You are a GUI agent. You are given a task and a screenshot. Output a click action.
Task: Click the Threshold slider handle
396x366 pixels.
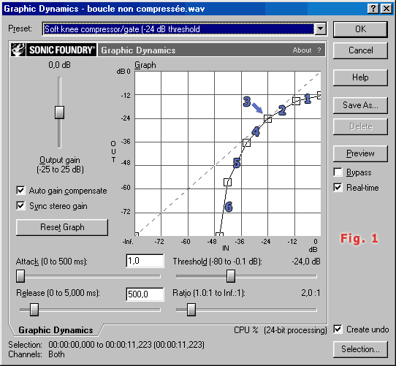click(231, 276)
